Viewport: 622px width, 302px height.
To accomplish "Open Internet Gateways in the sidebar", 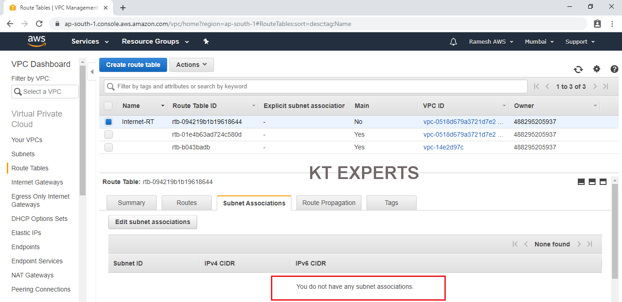I will click(37, 182).
